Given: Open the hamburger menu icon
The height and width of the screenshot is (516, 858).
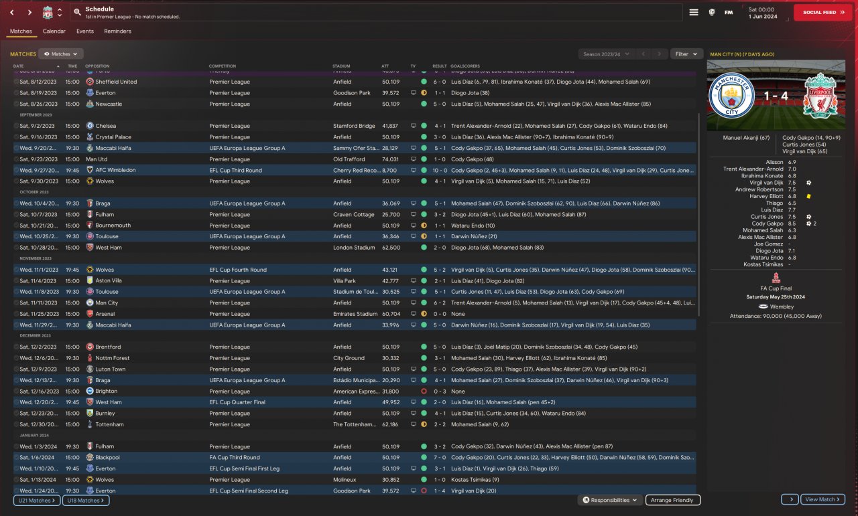Looking at the screenshot, I should pyautogui.click(x=694, y=12).
